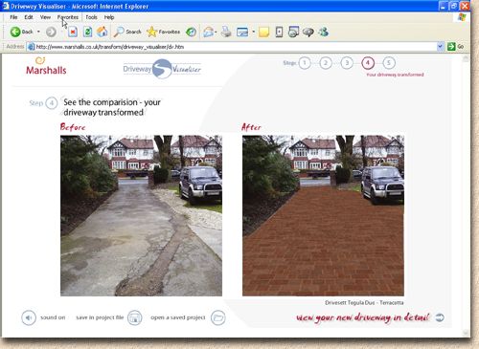479x349 pixels.
Task: Click the 'Drivesett Tegula Duo - Terracotta' caption
Action: click(x=364, y=303)
